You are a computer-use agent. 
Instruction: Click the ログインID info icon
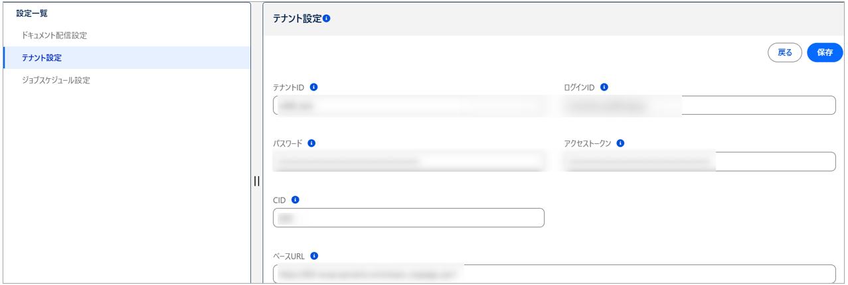tap(604, 87)
